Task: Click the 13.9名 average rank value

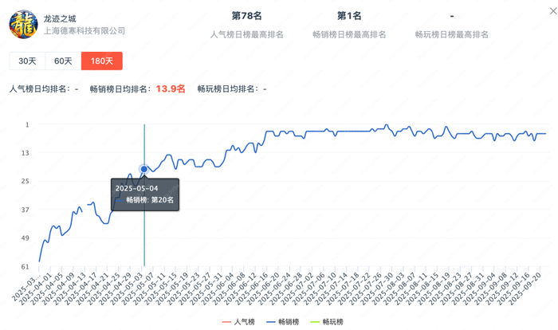Action: (170, 89)
